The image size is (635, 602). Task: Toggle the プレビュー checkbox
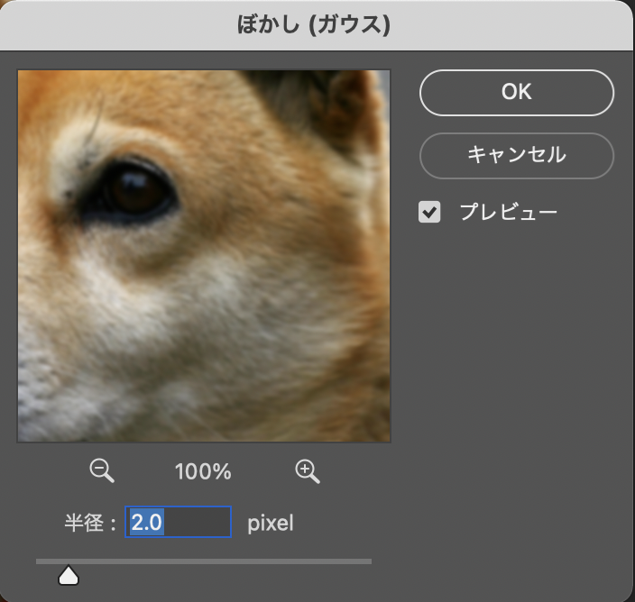pyautogui.click(x=430, y=213)
